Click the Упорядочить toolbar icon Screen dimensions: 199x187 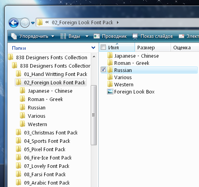click(x=14, y=36)
